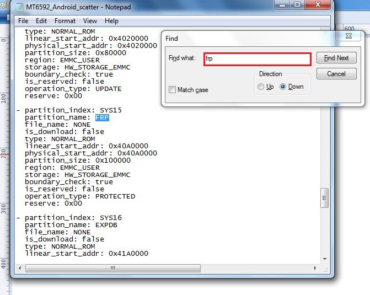Click the Find what text field
This screenshot has height=295, width=370.
click(x=258, y=58)
